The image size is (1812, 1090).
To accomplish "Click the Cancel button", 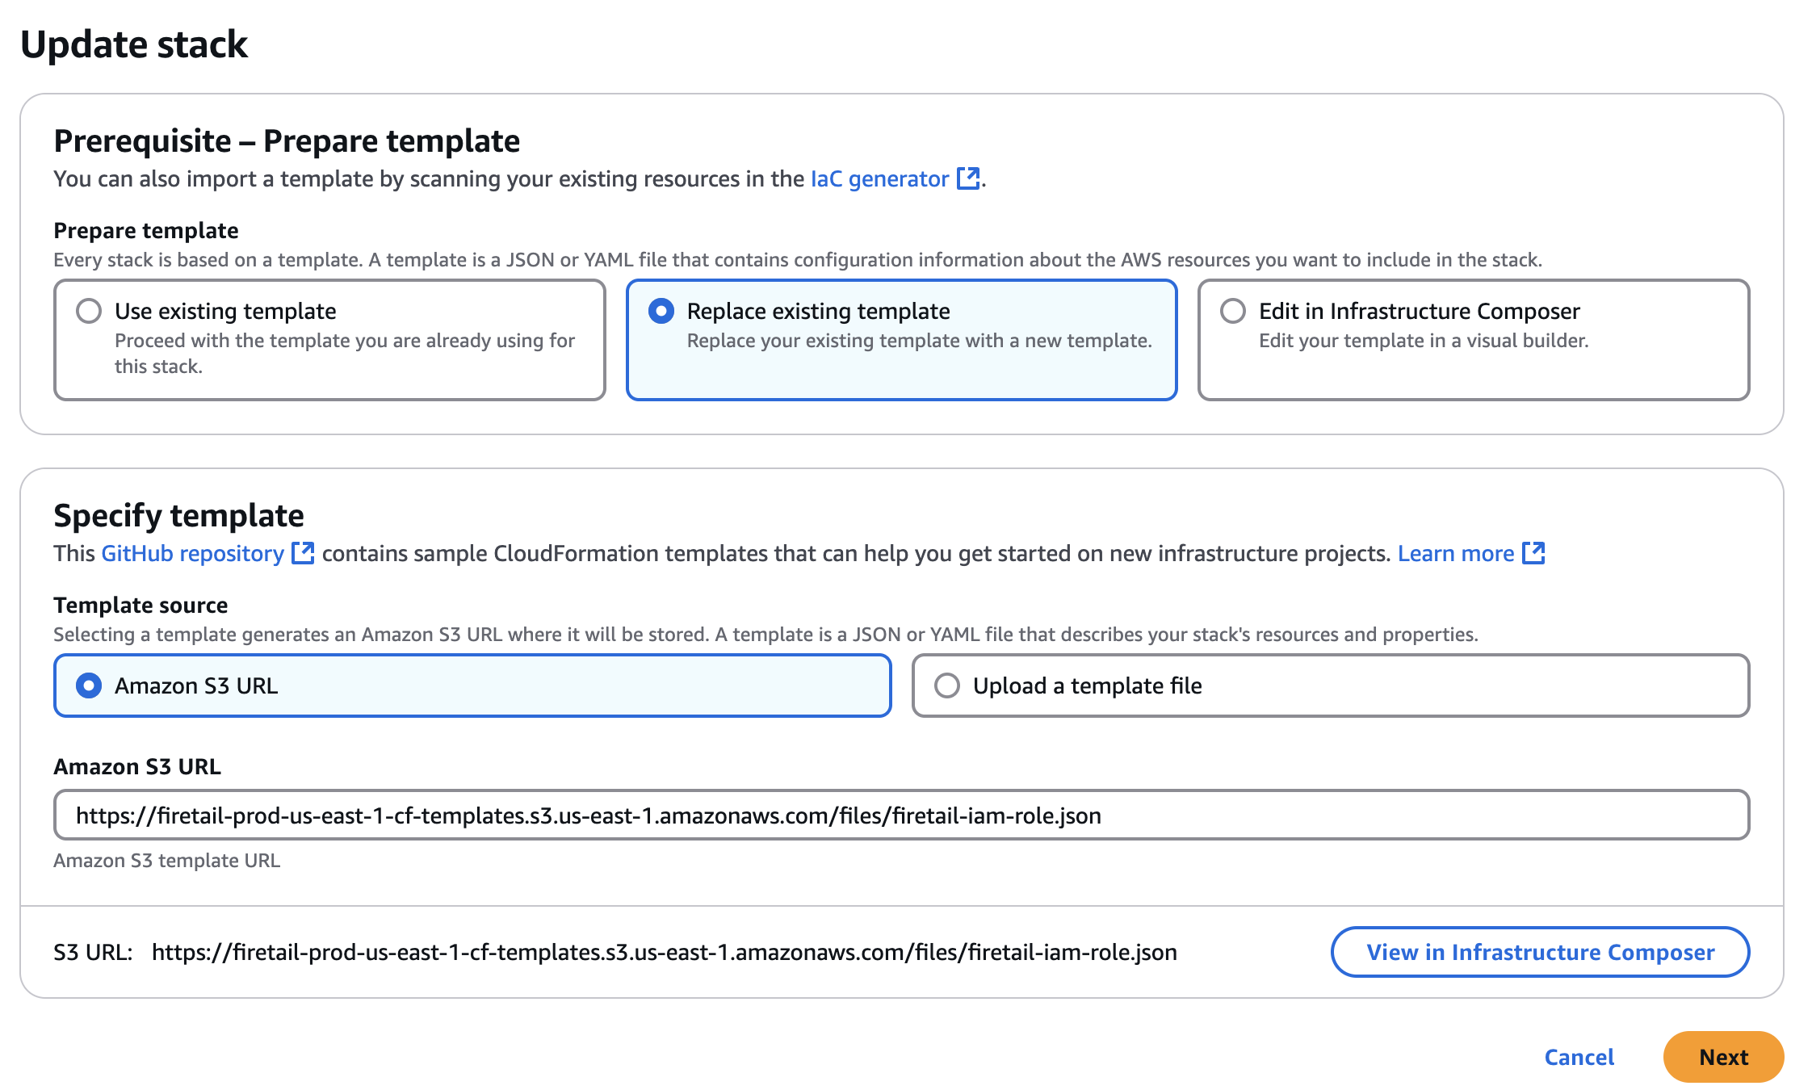I will click(1579, 1057).
